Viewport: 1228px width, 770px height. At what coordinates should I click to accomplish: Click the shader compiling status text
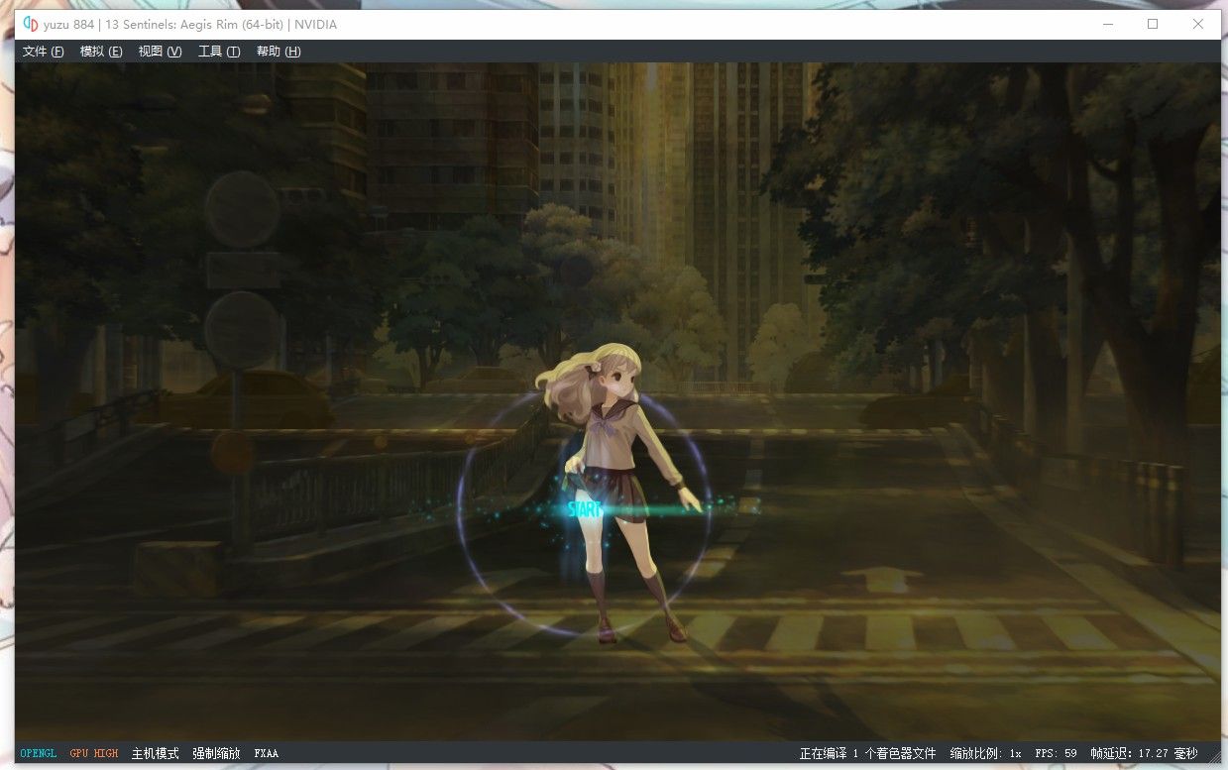(867, 754)
